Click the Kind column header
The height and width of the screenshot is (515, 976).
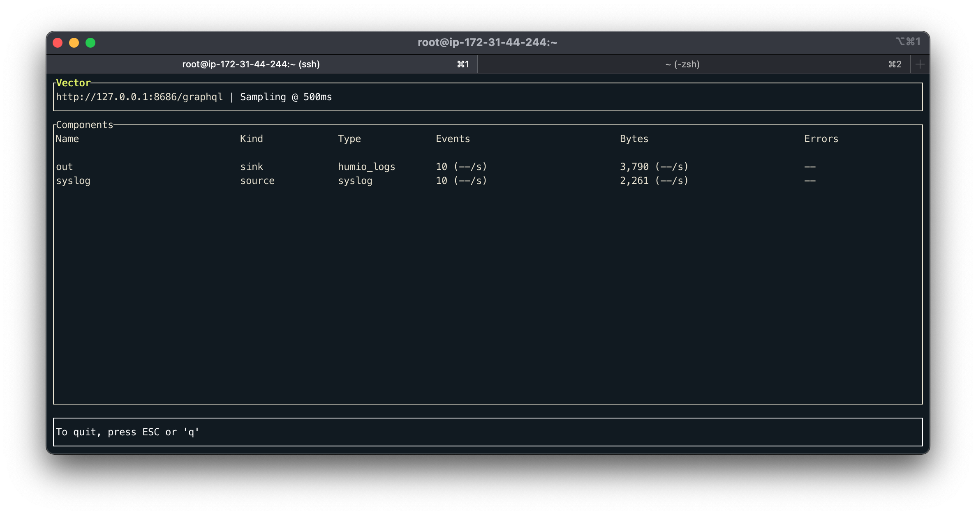click(251, 139)
